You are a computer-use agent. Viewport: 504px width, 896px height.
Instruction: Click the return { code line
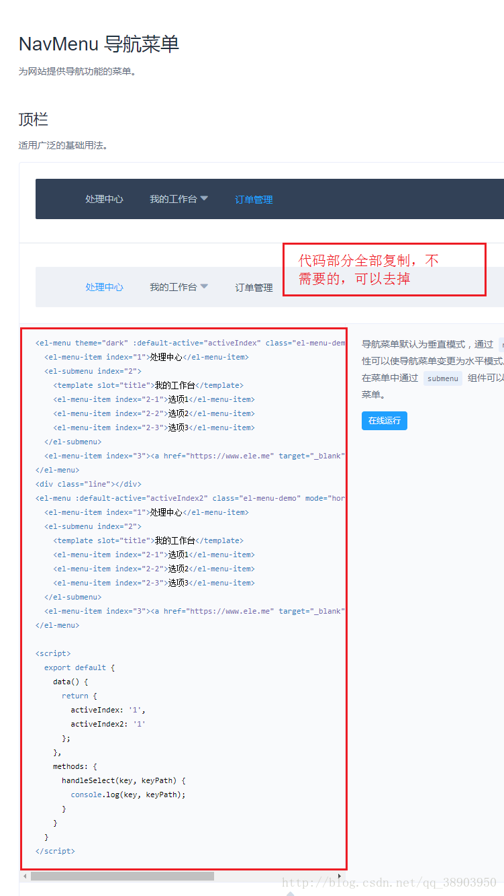coord(80,696)
